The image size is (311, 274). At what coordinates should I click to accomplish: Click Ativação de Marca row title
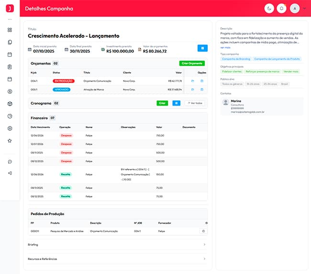(x=94, y=89)
